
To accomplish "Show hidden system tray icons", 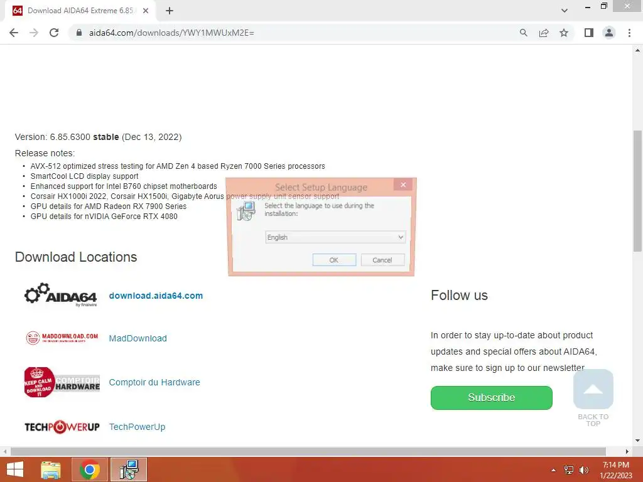I will click(553, 470).
